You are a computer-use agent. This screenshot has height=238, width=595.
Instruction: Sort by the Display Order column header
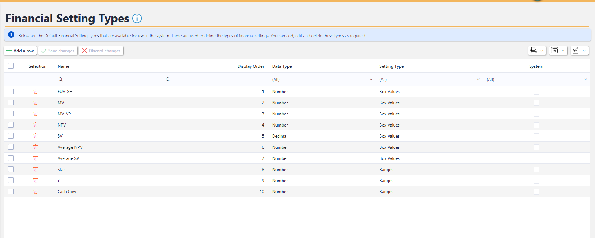point(251,66)
